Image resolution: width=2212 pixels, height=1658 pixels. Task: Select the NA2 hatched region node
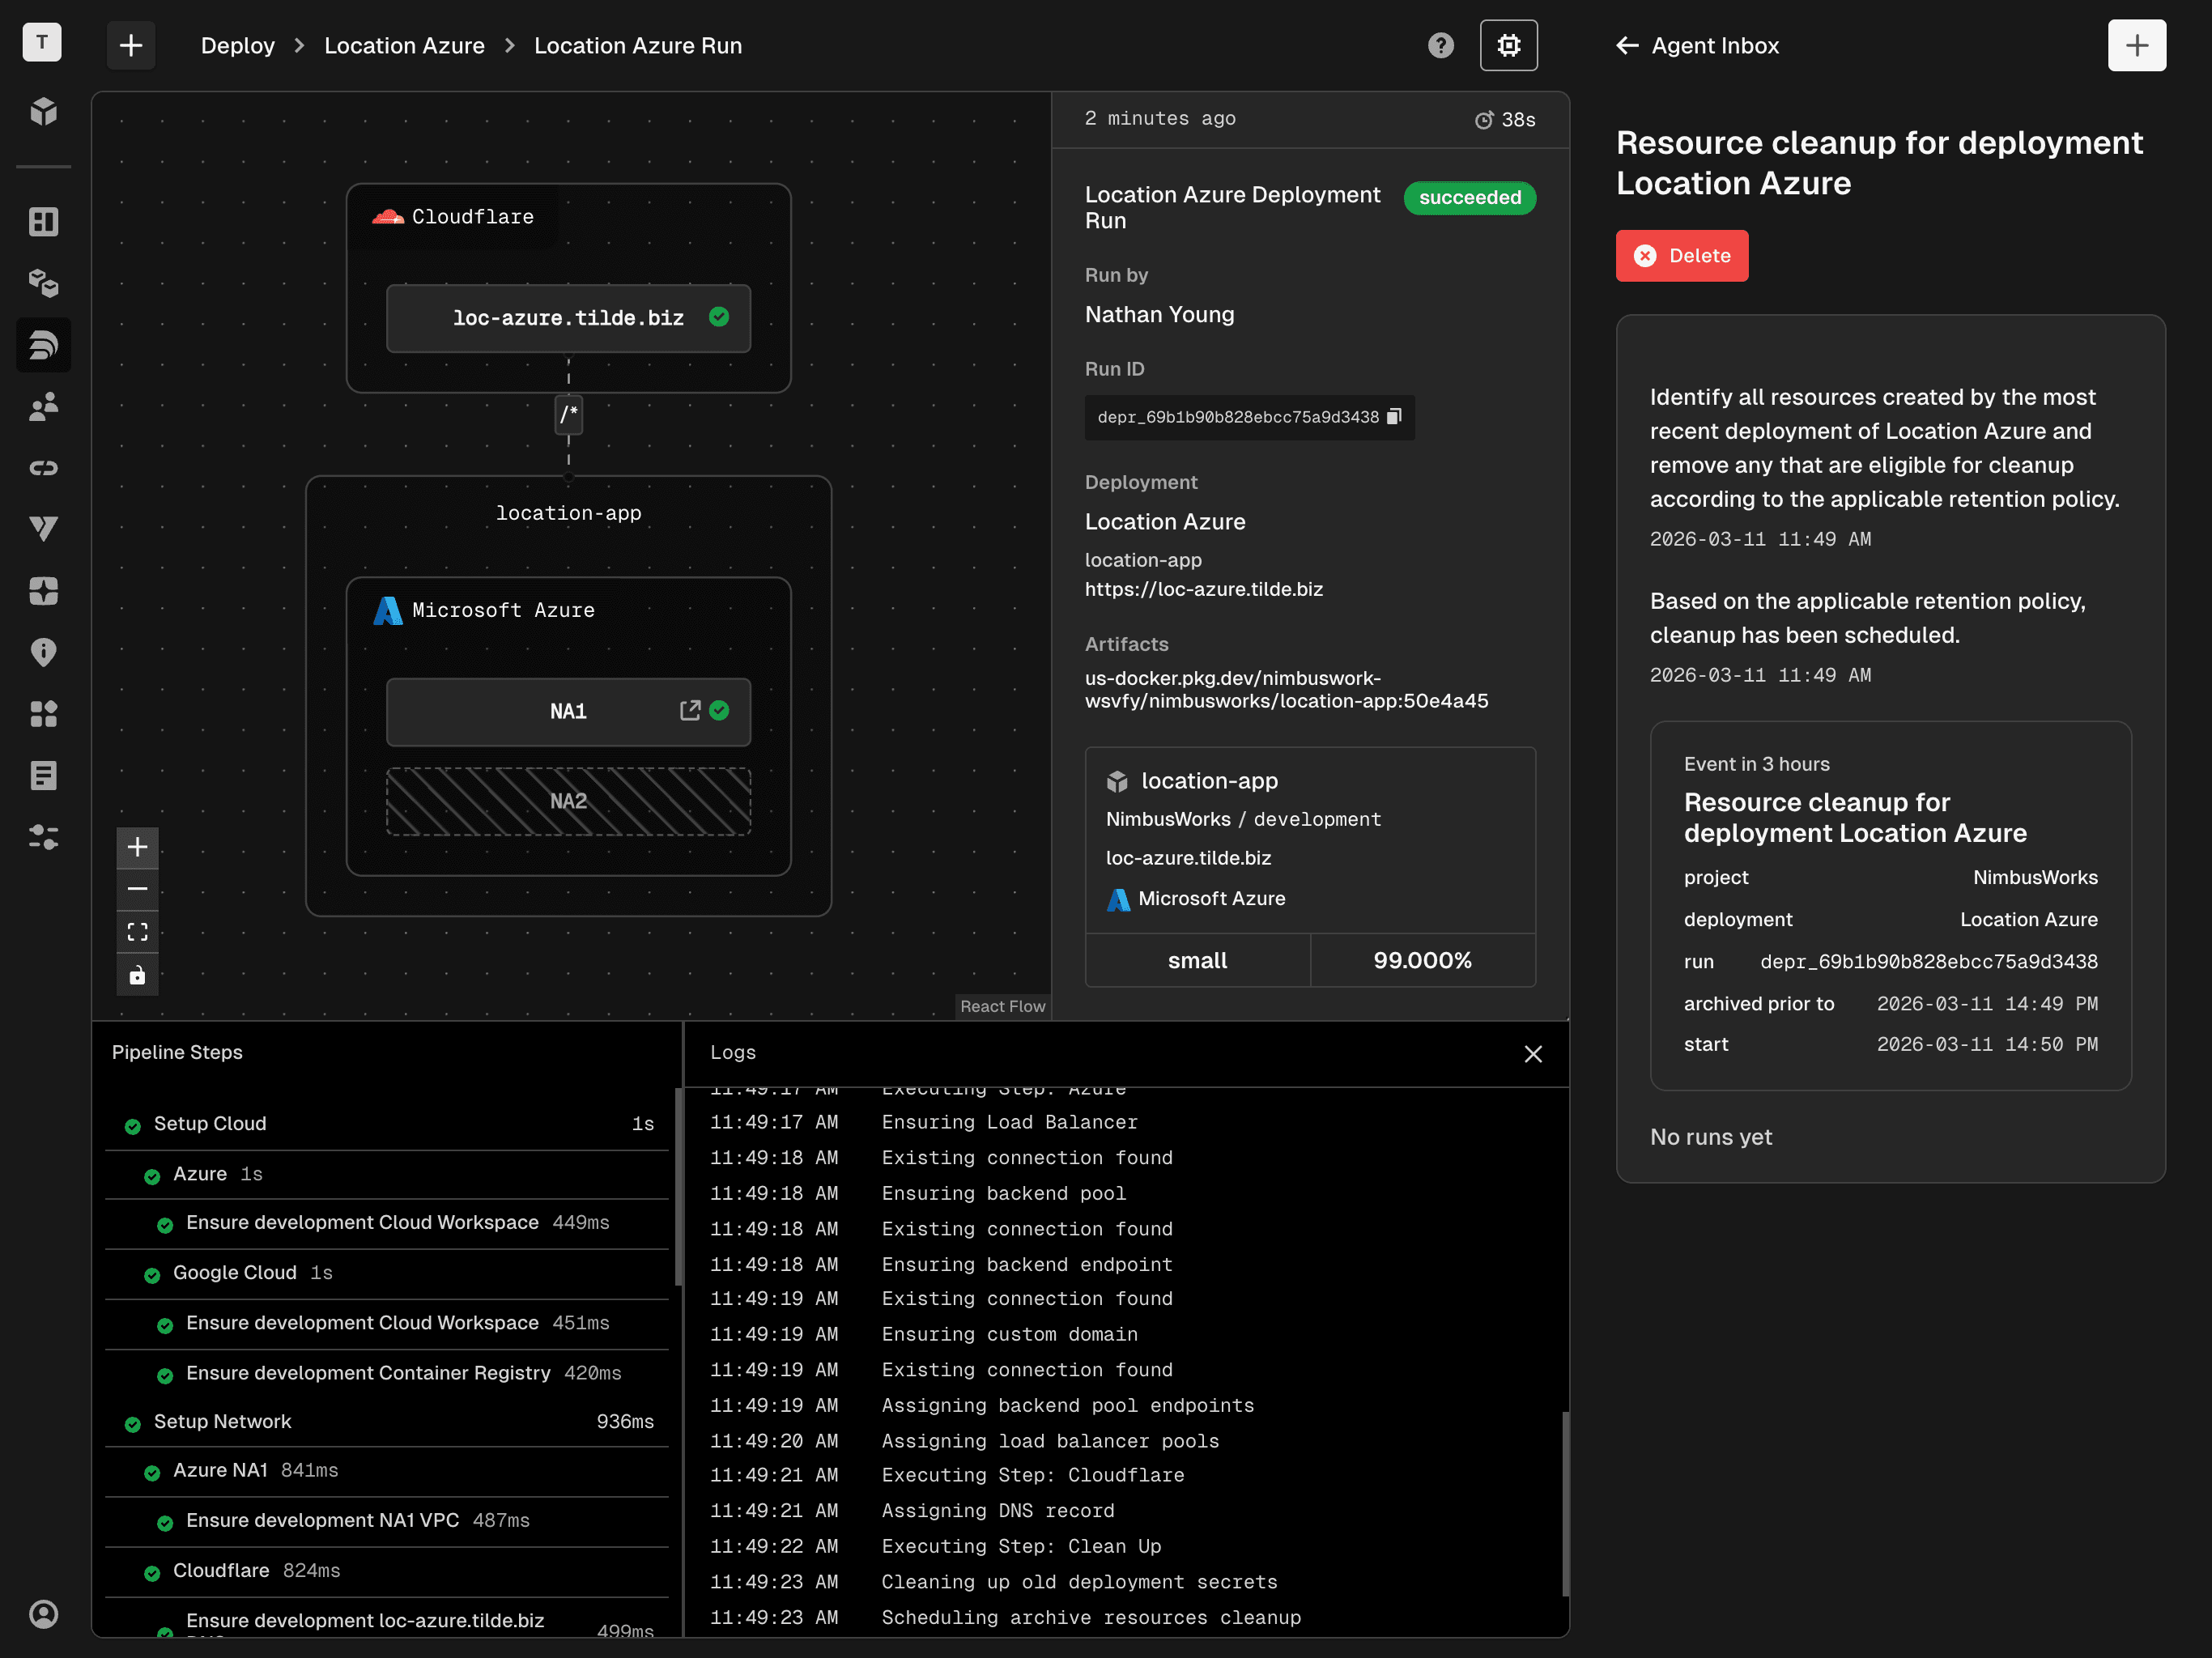click(568, 801)
